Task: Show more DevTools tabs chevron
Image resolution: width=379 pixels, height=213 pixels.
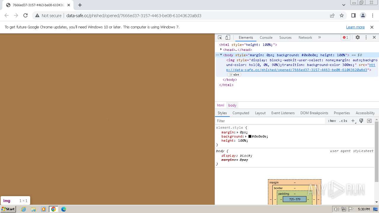Action: tap(319, 38)
